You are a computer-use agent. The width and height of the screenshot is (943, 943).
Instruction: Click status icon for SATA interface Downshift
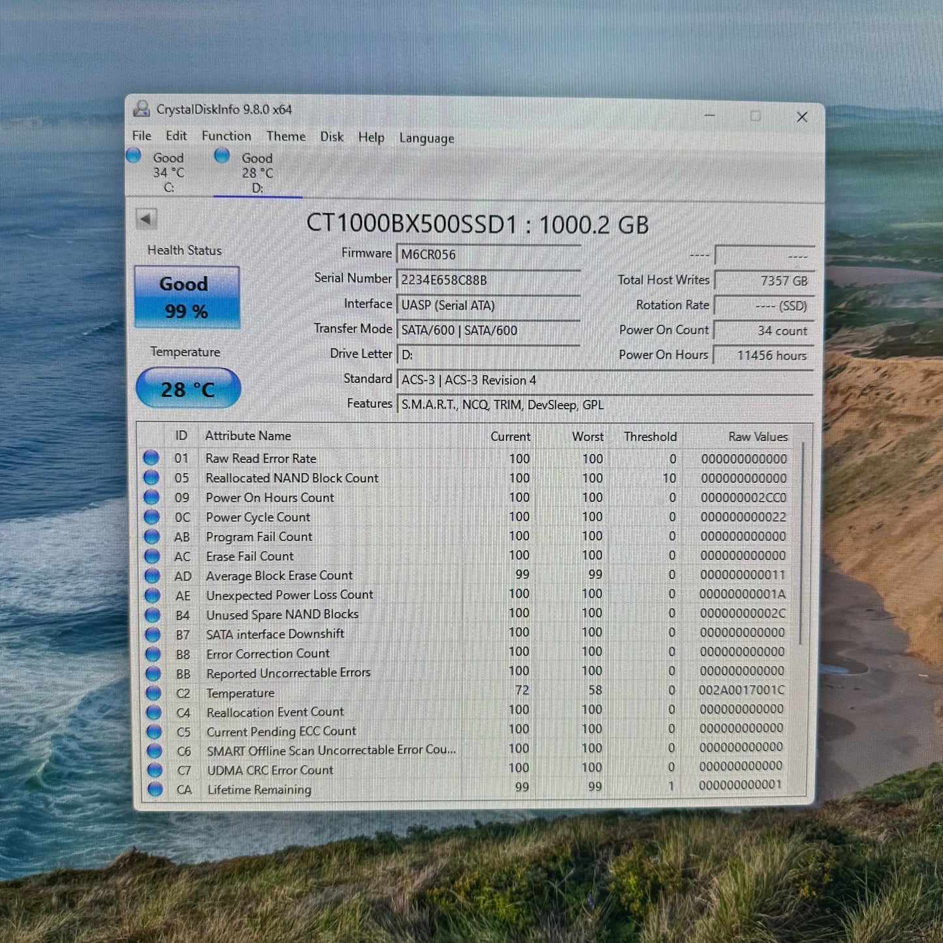[153, 634]
